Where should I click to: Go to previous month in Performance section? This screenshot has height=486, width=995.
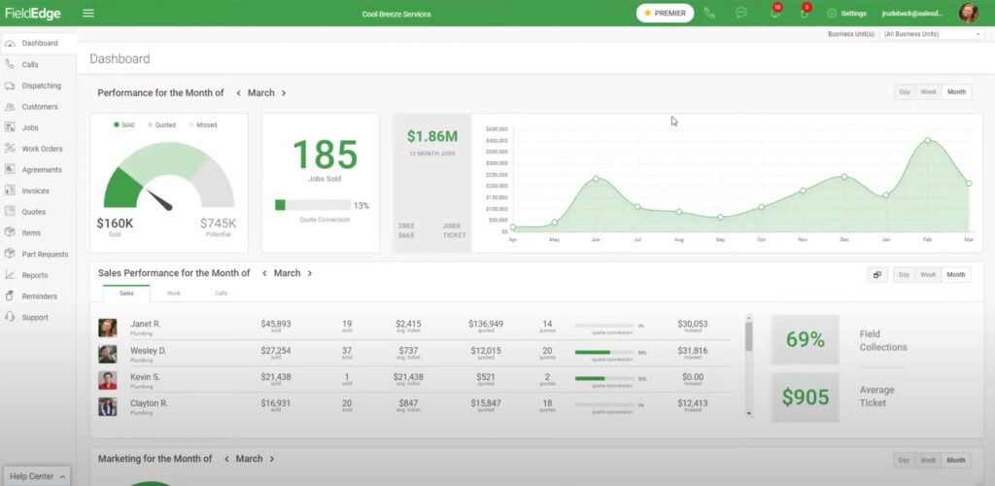point(239,93)
